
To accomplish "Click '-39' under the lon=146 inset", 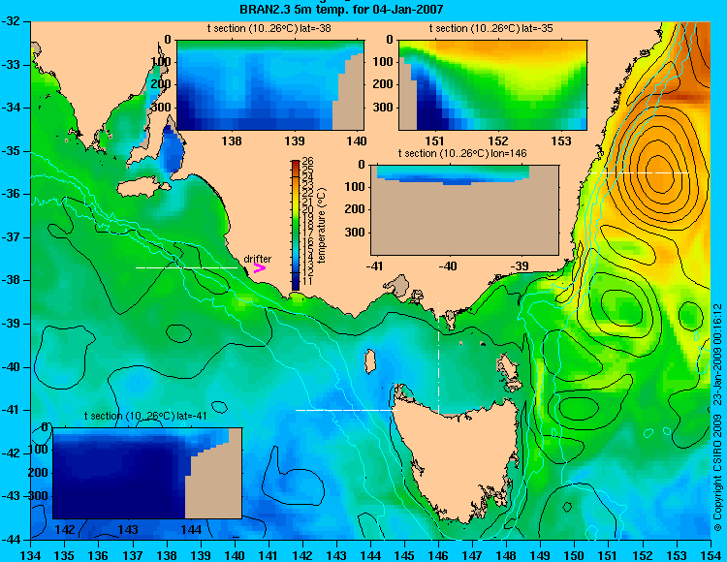I will 520,265.
